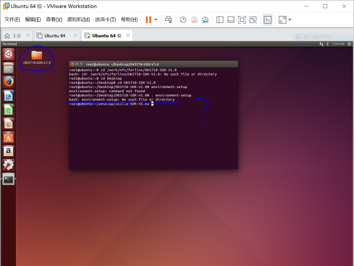Screen dimensions: 354x266
Task: Click the Ubuntu Dash home button
Action: click(x=8, y=54)
